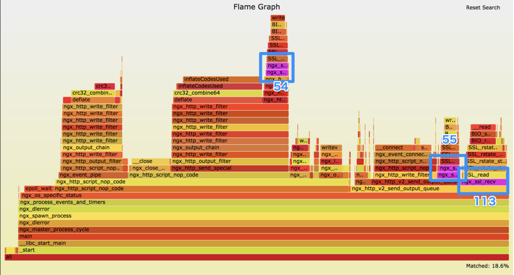Click the Matched: 18.6% text

(x=487, y=266)
